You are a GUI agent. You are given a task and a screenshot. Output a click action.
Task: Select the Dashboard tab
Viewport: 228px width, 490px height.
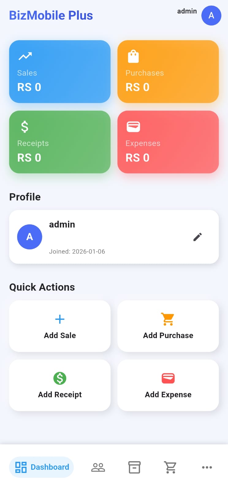point(42,467)
